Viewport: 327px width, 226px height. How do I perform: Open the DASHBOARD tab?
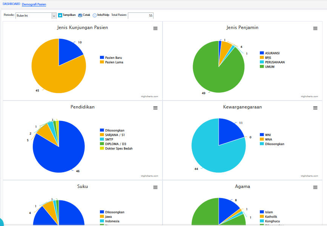[11, 4]
